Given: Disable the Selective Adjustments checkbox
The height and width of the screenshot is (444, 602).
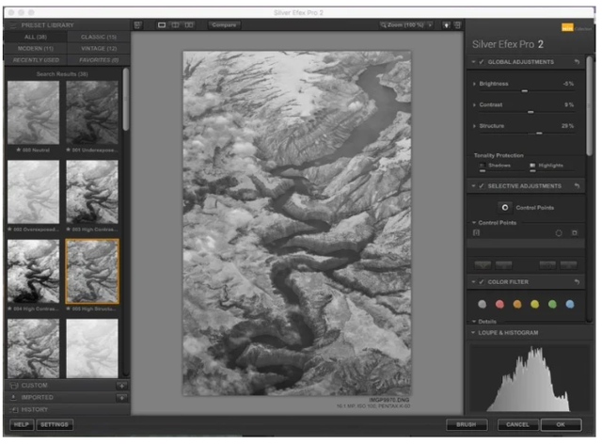Looking at the screenshot, I should [481, 186].
